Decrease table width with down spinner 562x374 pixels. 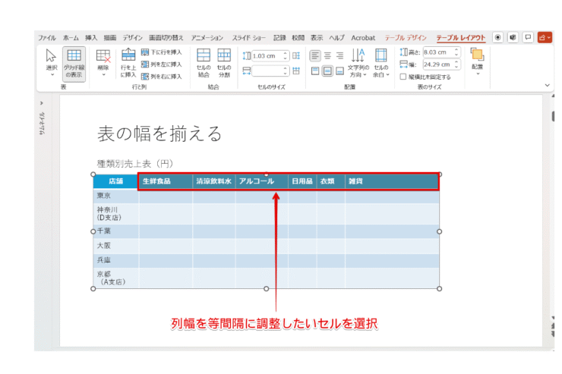[x=456, y=67]
